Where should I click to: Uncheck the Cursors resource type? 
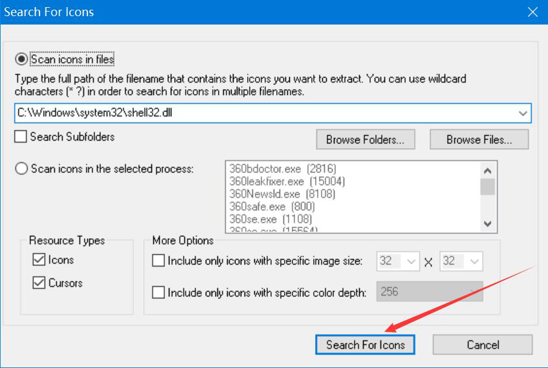(39, 283)
